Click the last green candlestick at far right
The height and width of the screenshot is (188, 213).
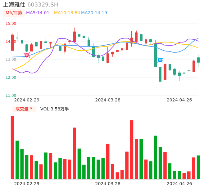coord(198,60)
